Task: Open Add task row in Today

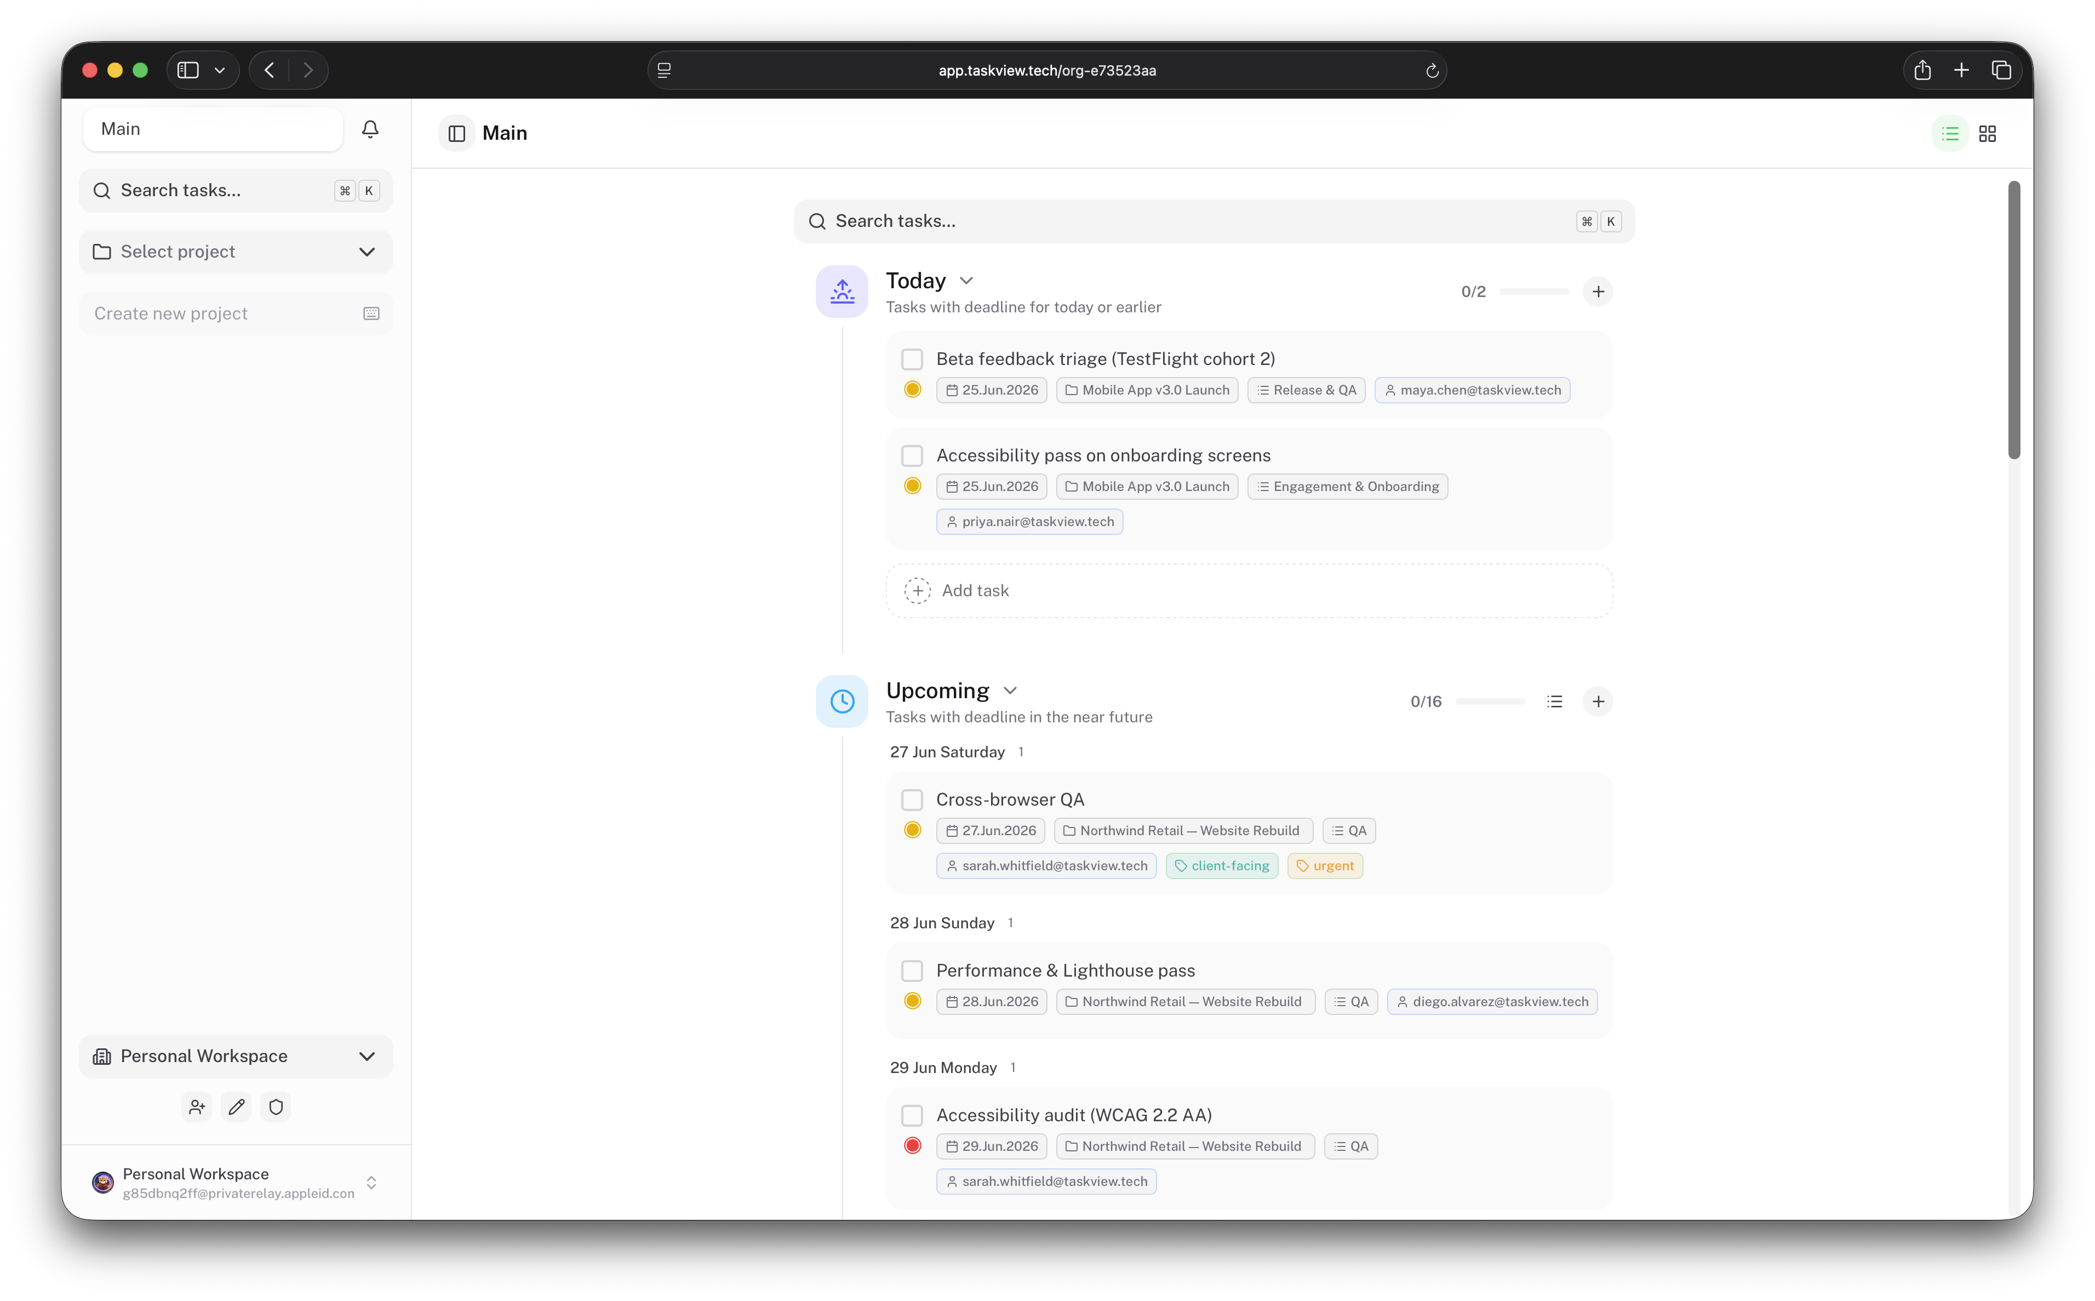Action: 1249,590
